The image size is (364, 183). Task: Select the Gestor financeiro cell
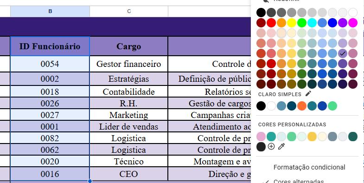128,64
